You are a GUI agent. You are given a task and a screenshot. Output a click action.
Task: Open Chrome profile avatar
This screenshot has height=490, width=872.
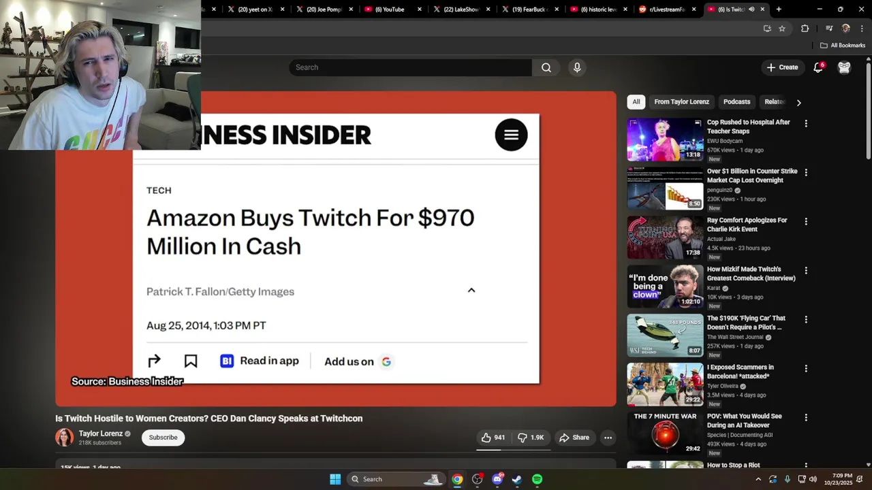click(846, 29)
